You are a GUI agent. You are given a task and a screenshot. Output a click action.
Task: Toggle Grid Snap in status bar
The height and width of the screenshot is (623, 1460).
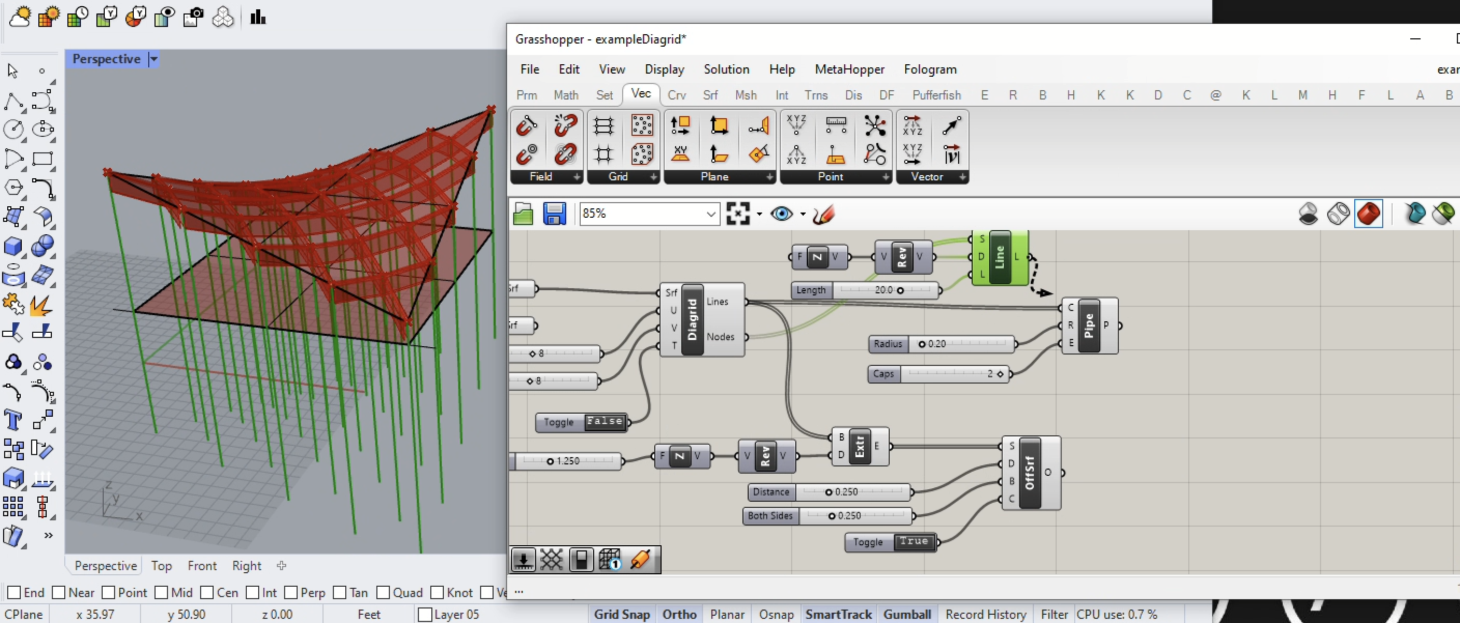pos(622,615)
